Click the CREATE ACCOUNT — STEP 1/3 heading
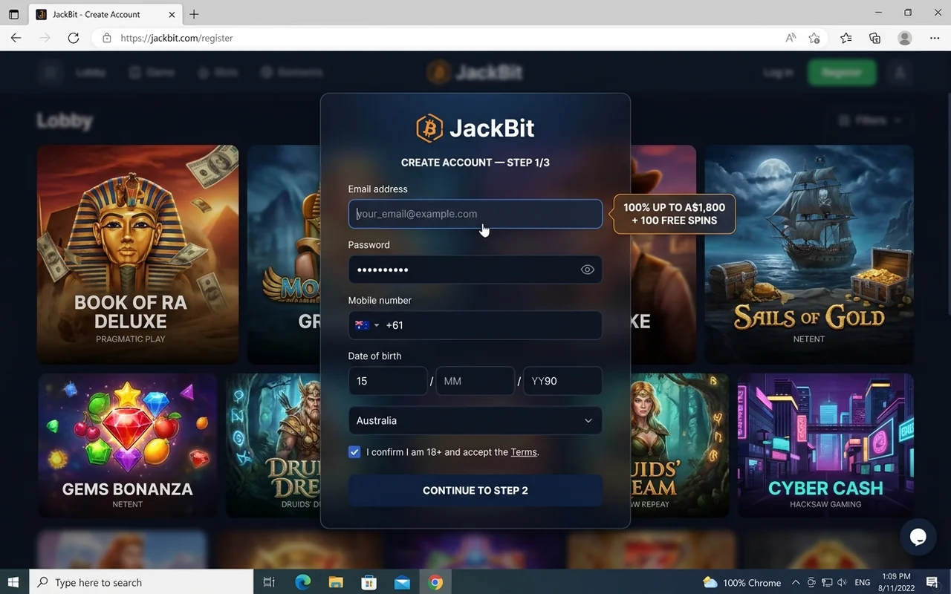Viewport: 951px width, 594px height. tap(475, 163)
